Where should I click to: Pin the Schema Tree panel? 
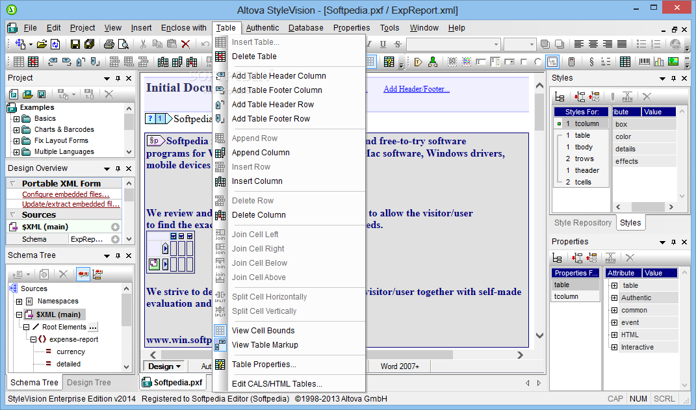118,255
